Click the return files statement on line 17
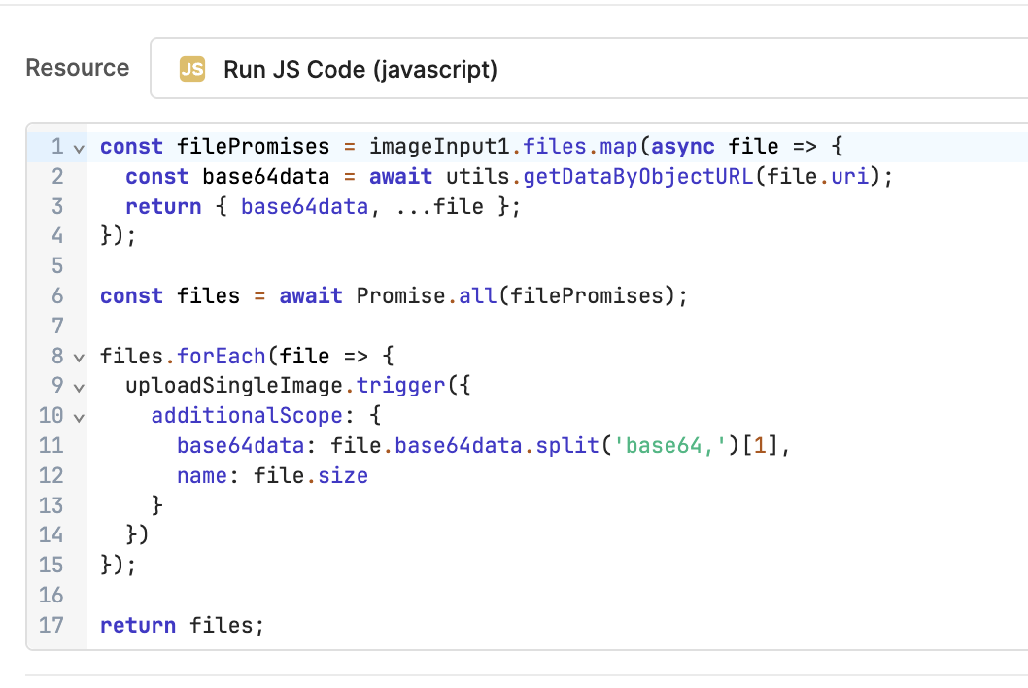The image size is (1028, 688). [x=182, y=625]
